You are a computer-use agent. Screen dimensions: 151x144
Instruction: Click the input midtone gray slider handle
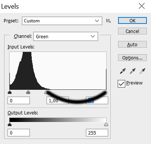tap(28, 92)
